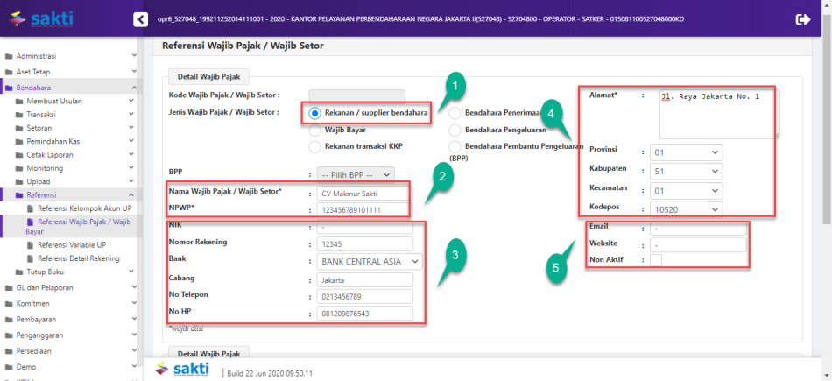The height and width of the screenshot is (381, 832).
Task: Click the Referensi Detail Rekening document icon
Action: click(30, 258)
